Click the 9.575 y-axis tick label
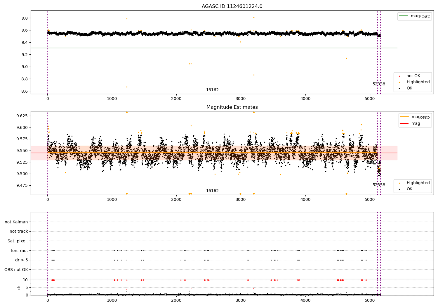The image size is (438, 307). pyautogui.click(x=22, y=139)
